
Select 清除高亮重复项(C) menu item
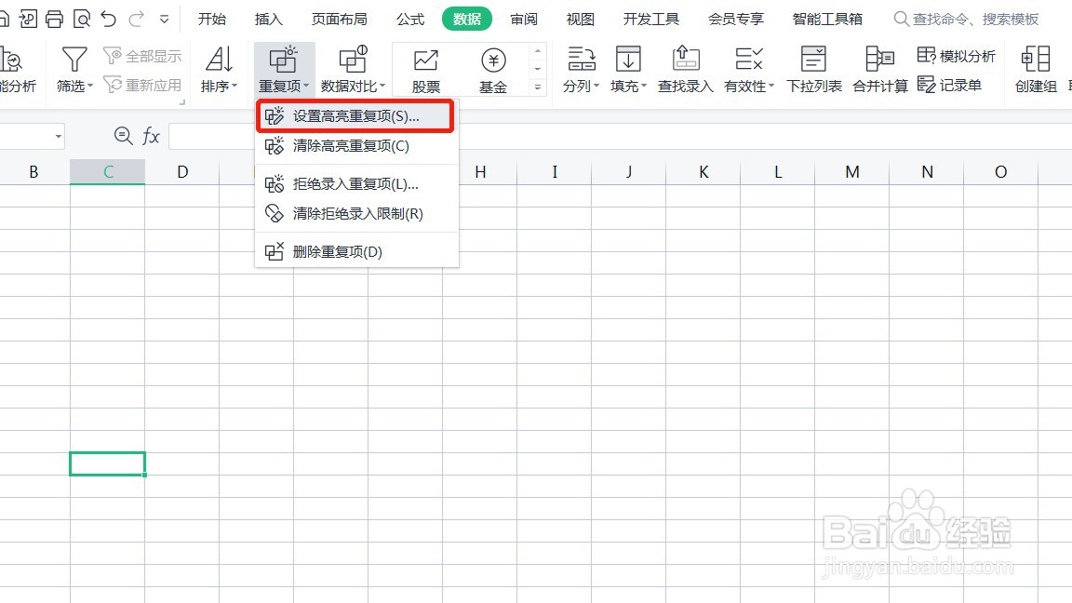click(355, 145)
